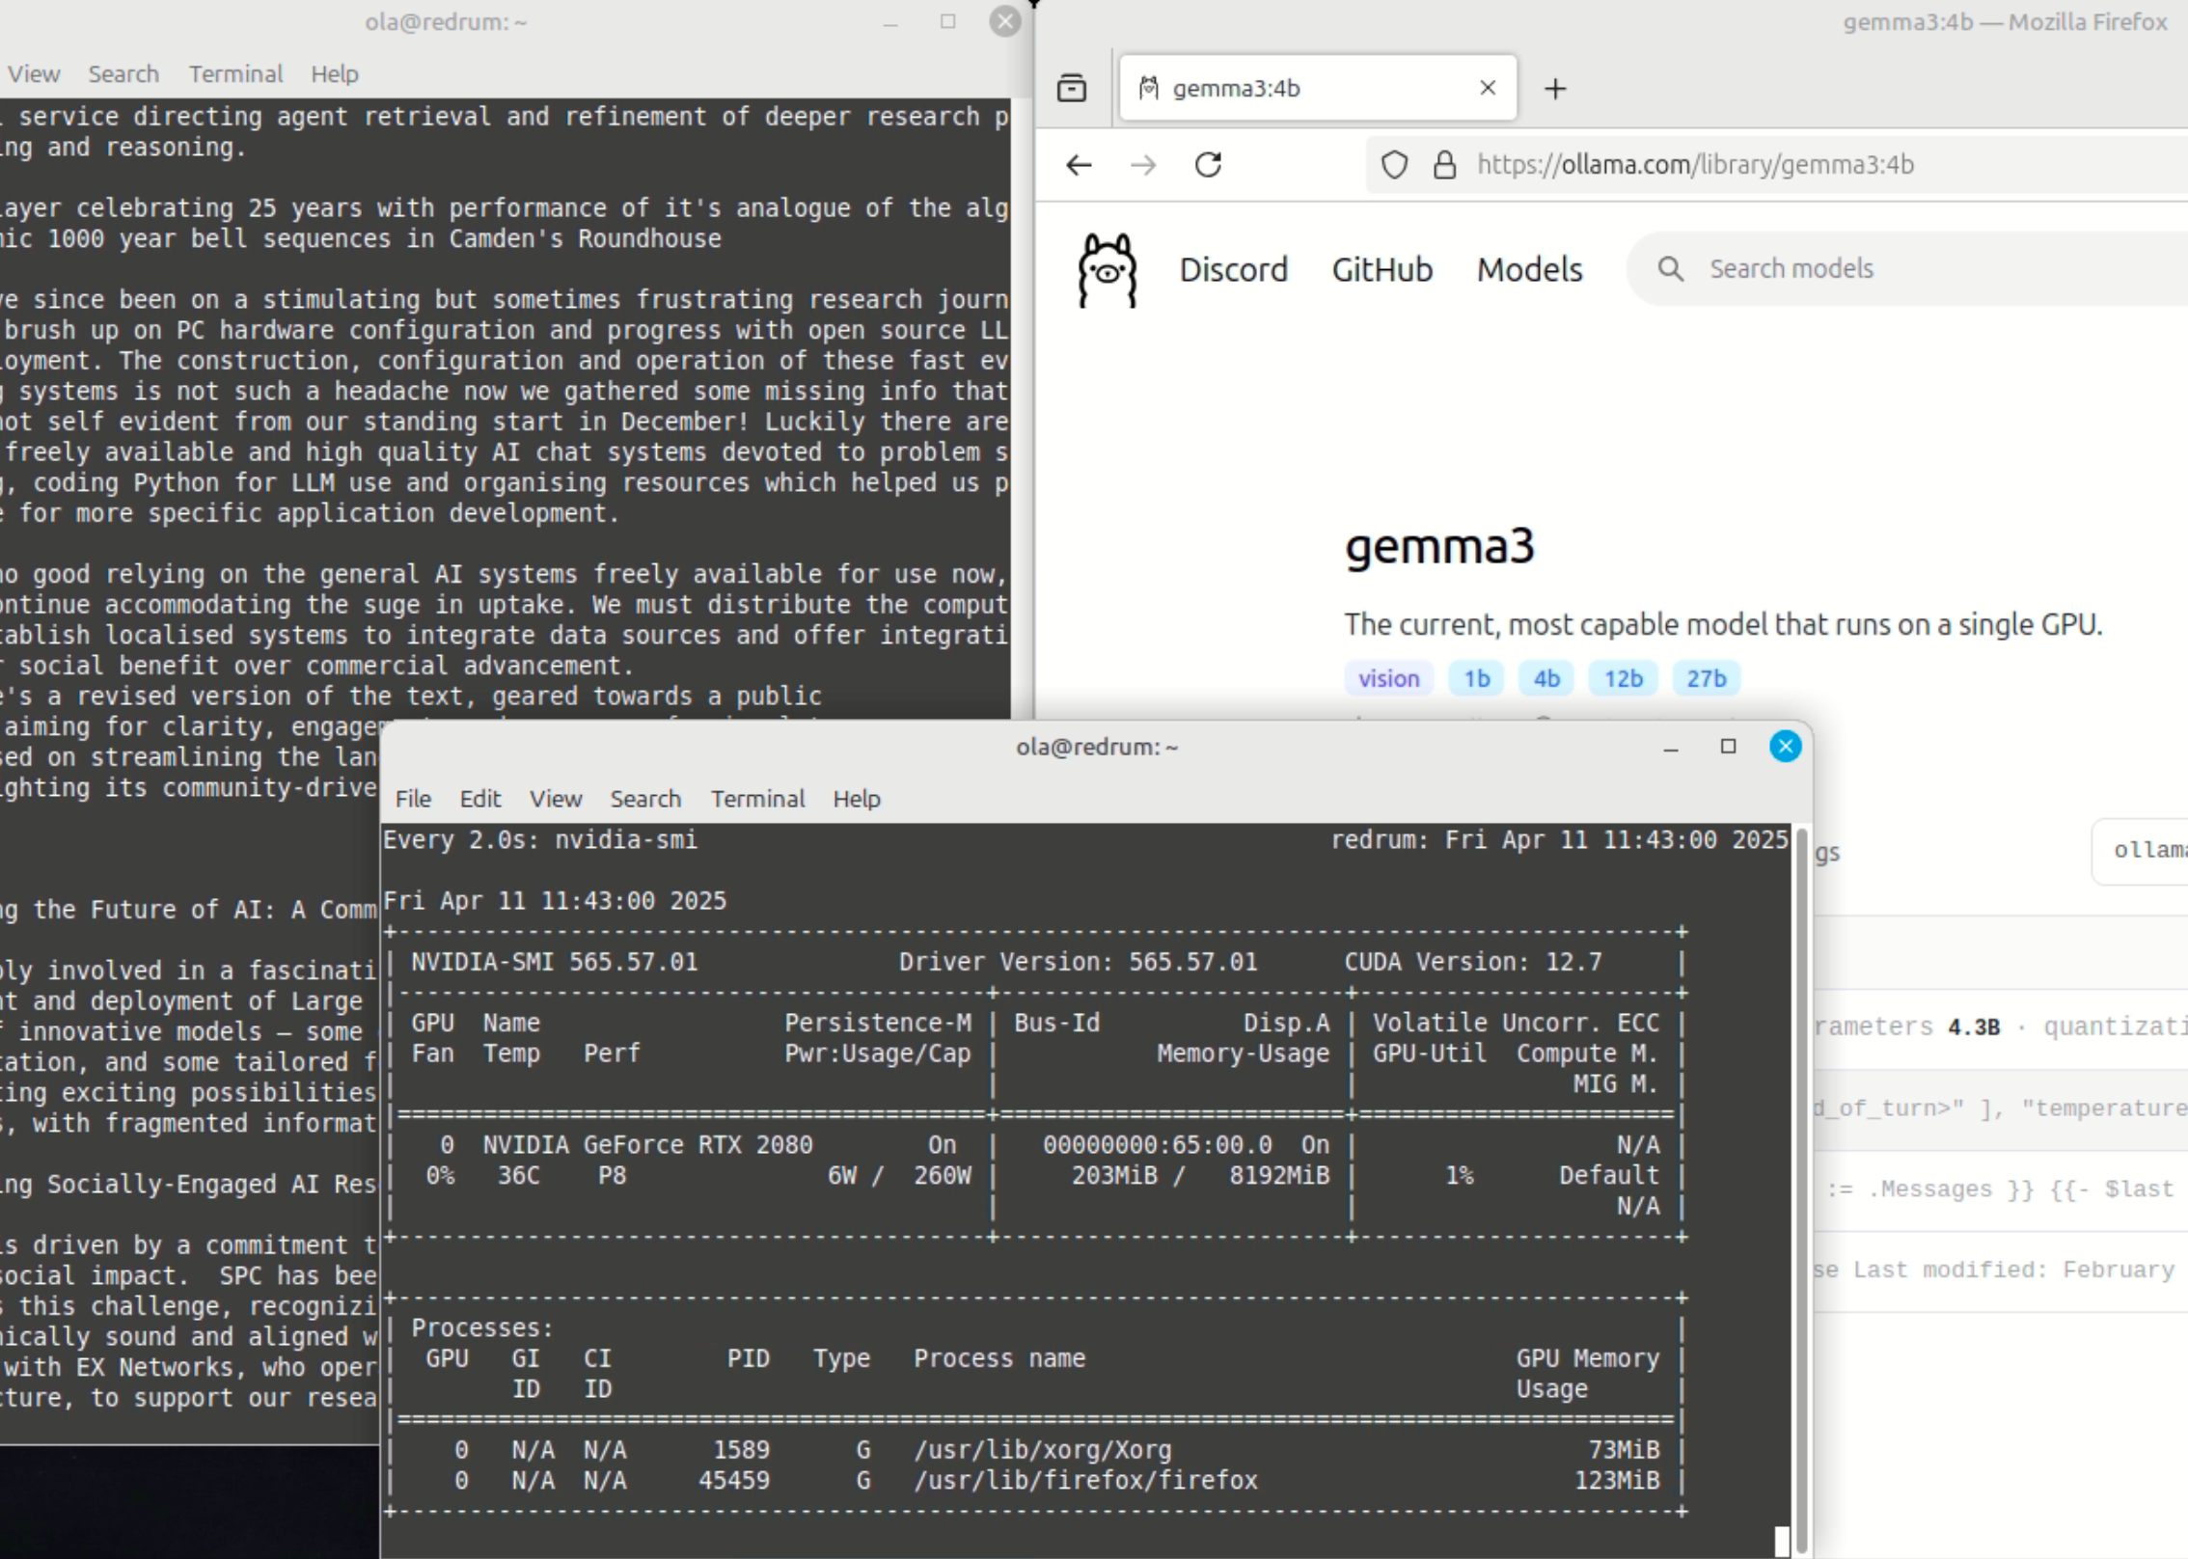Click 'NVIDIA GeForce RTX 2080' GPU name

click(647, 1145)
